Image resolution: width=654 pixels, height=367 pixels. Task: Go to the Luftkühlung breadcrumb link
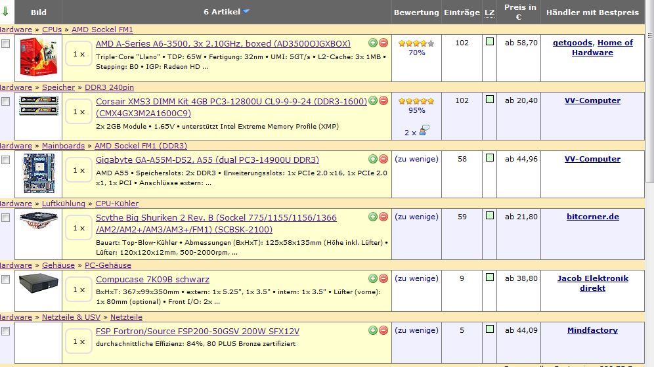point(64,204)
